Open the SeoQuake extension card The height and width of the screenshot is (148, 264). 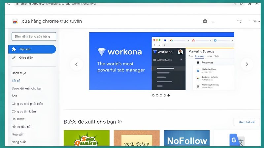click(86, 138)
